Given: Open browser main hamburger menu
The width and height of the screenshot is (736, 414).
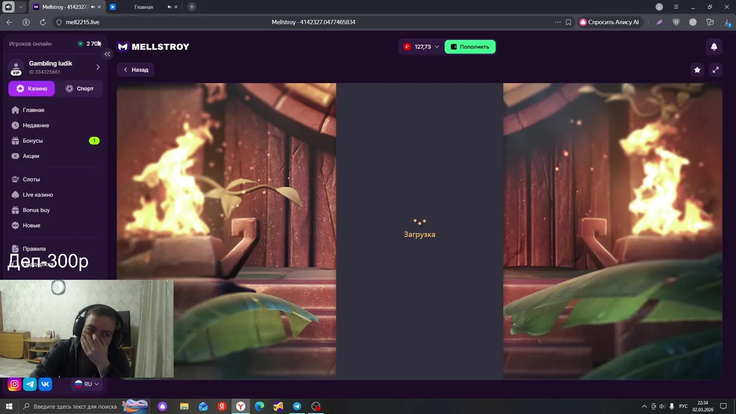Looking at the screenshot, I should coord(676,7).
